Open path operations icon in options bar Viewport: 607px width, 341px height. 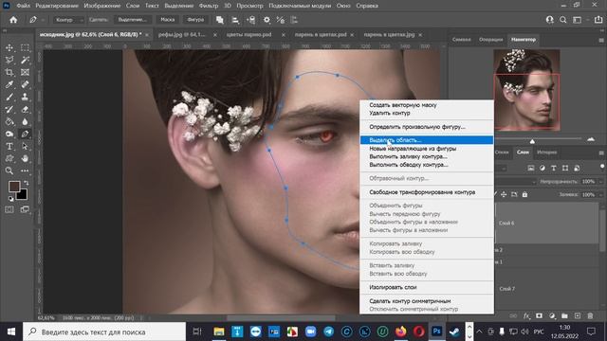(x=220, y=20)
